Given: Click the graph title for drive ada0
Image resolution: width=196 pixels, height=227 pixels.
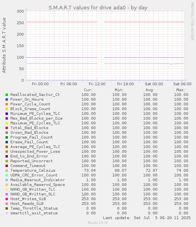Looking at the screenshot, I should point(98,8).
